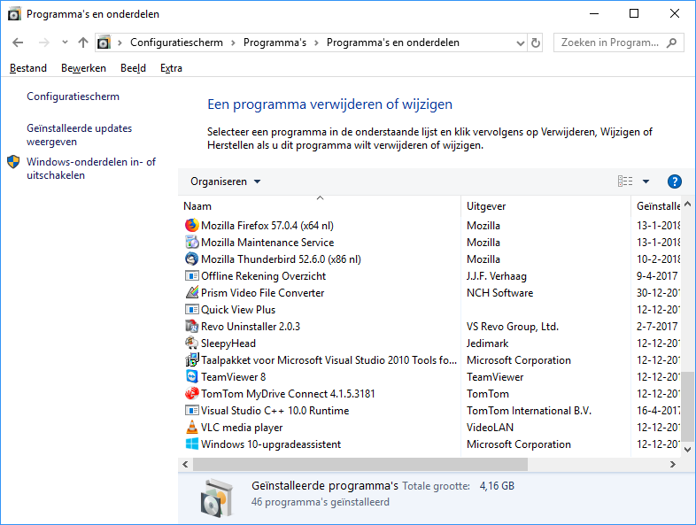The height and width of the screenshot is (525, 696).
Task: Click the Prism Video File Converter icon
Action: click(192, 292)
